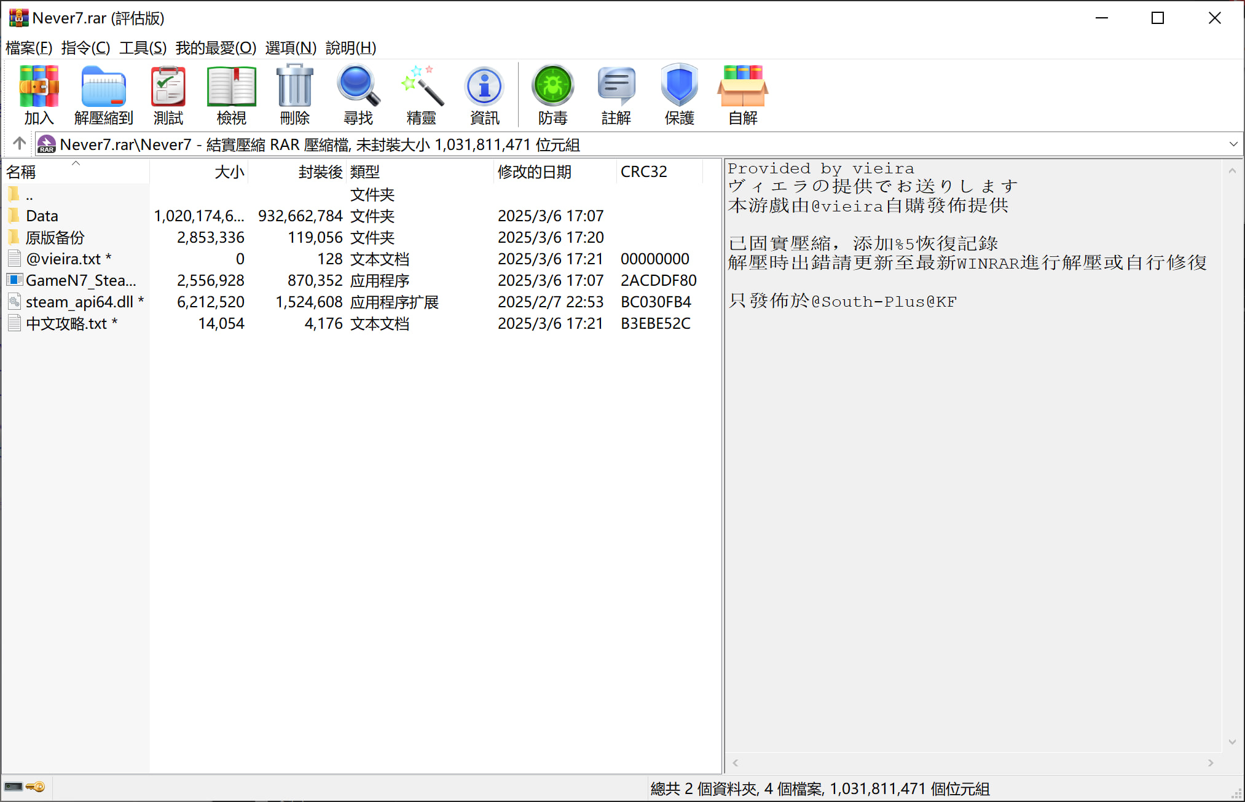1245x802 pixels.
Task: Click the Delete (刪除) trash icon
Action: [x=295, y=94]
